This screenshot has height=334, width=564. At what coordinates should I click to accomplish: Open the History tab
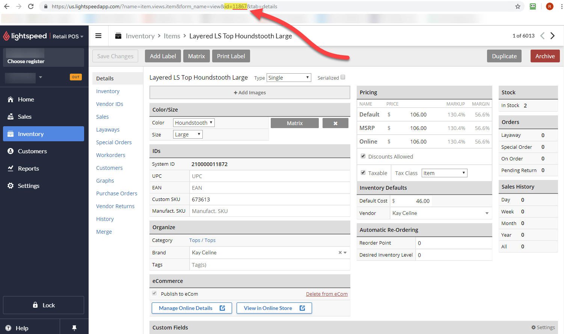click(105, 219)
